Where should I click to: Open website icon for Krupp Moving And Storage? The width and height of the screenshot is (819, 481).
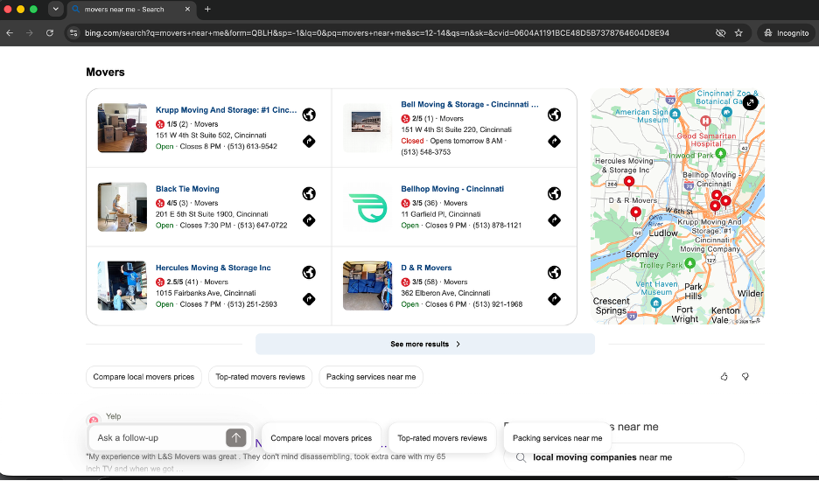tap(309, 115)
